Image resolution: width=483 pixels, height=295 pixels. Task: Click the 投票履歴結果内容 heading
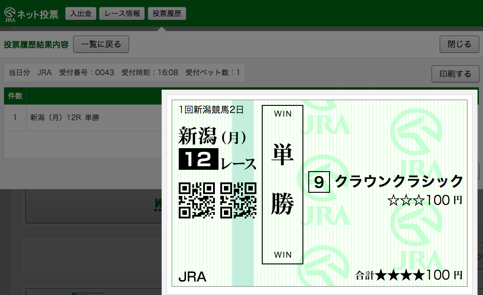point(36,45)
